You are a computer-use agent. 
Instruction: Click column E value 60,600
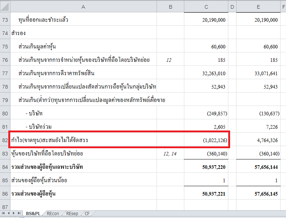pyautogui.click(x=271, y=47)
